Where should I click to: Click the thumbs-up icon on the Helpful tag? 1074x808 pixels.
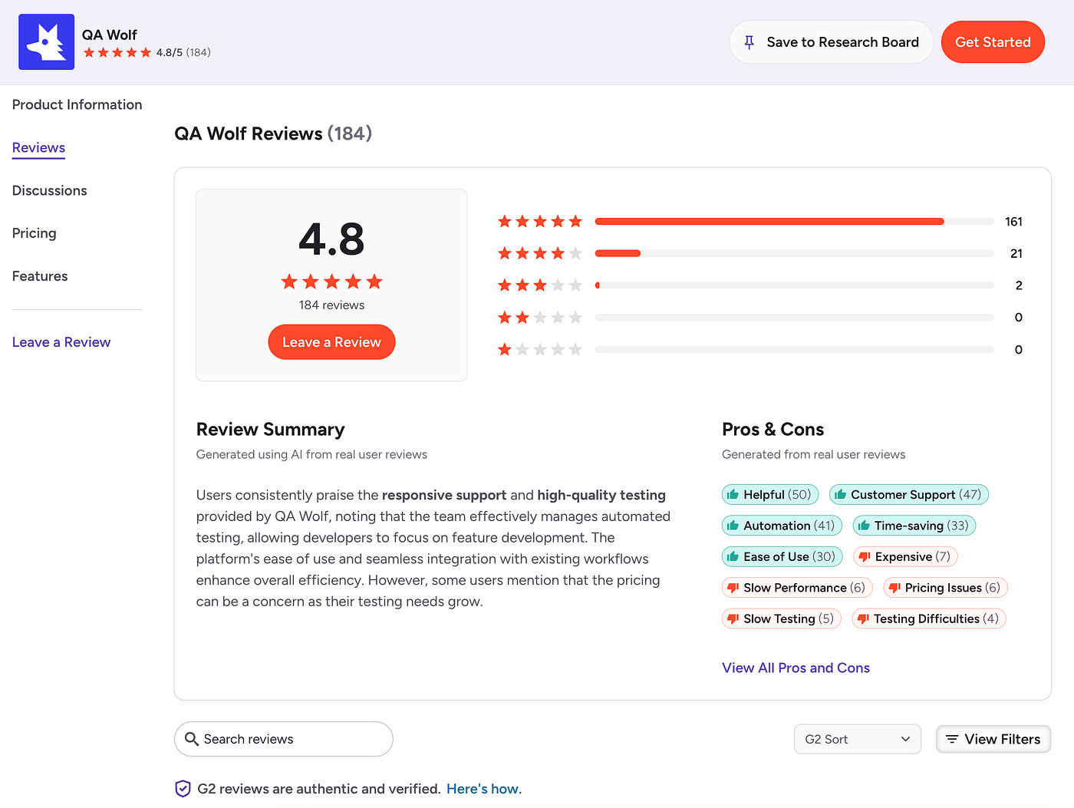(733, 495)
